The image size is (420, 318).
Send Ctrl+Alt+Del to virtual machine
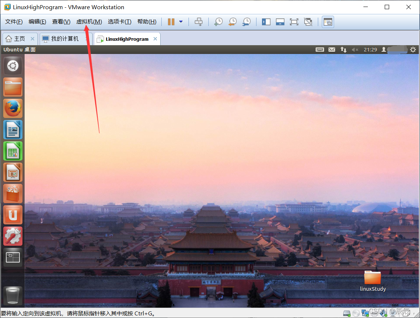tap(198, 22)
